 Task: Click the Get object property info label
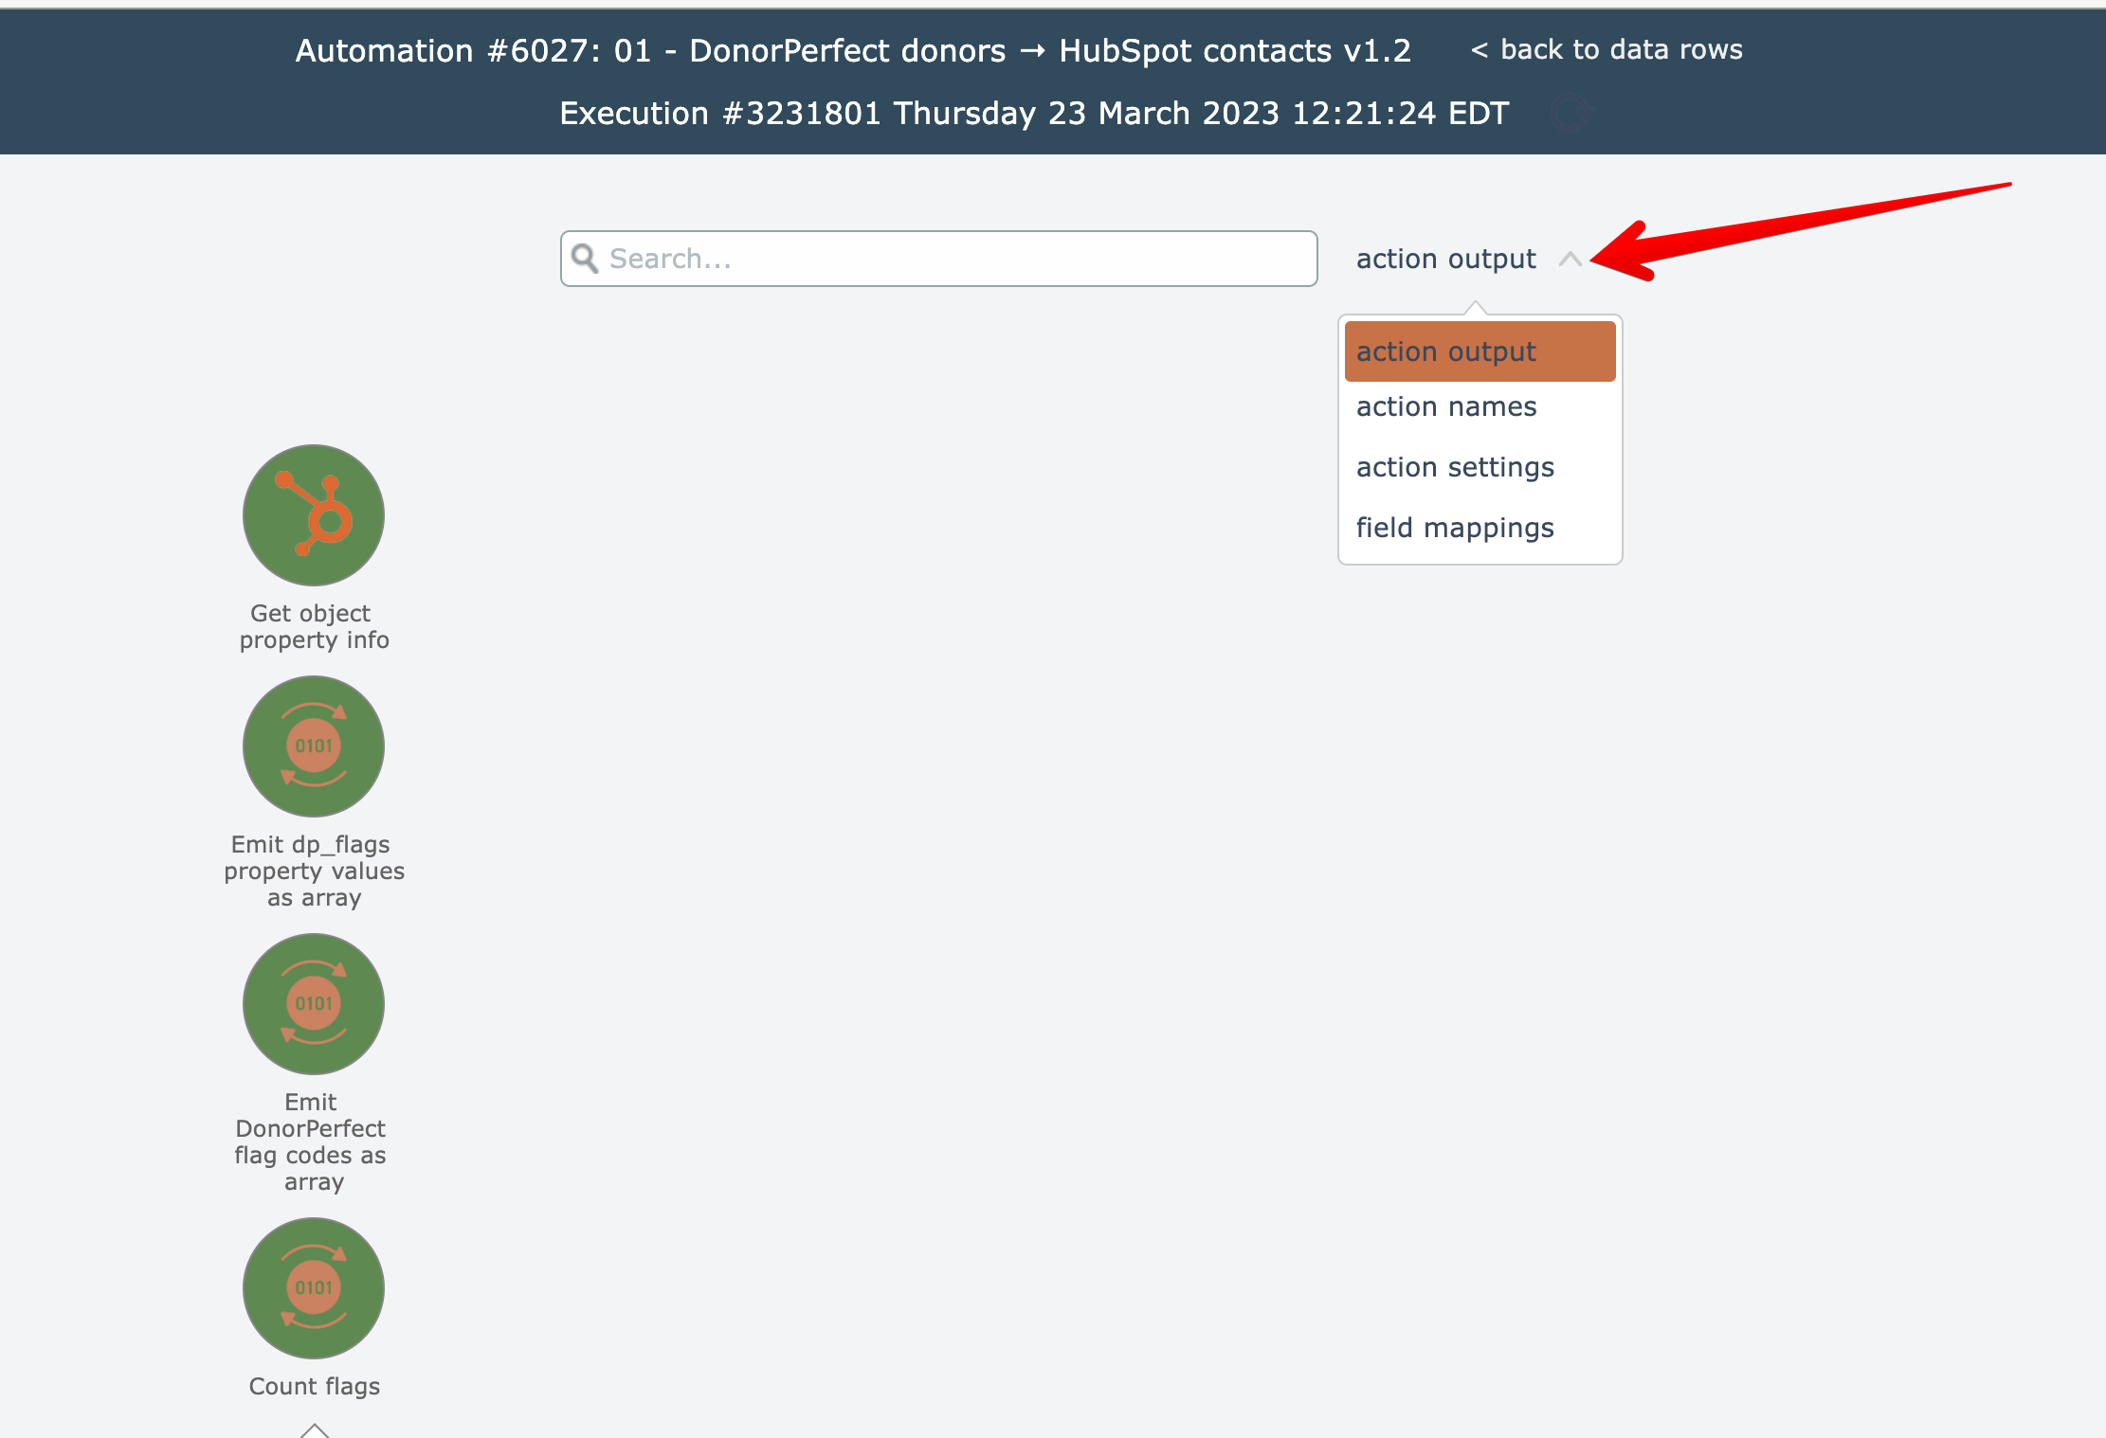tap(314, 627)
